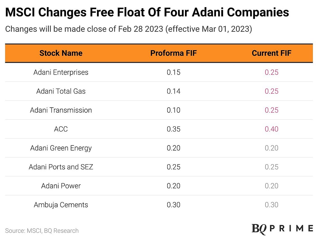Screen dimensions: 318x242
Task: Click the Adani Green Energy name
Action: [x=61, y=148]
